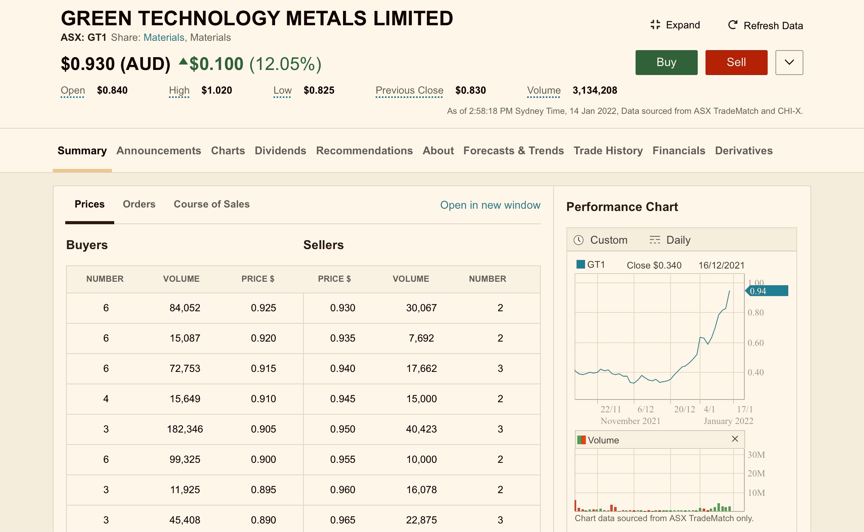Click the Open label definition
Screen dimensions: 864x532
tap(73, 91)
